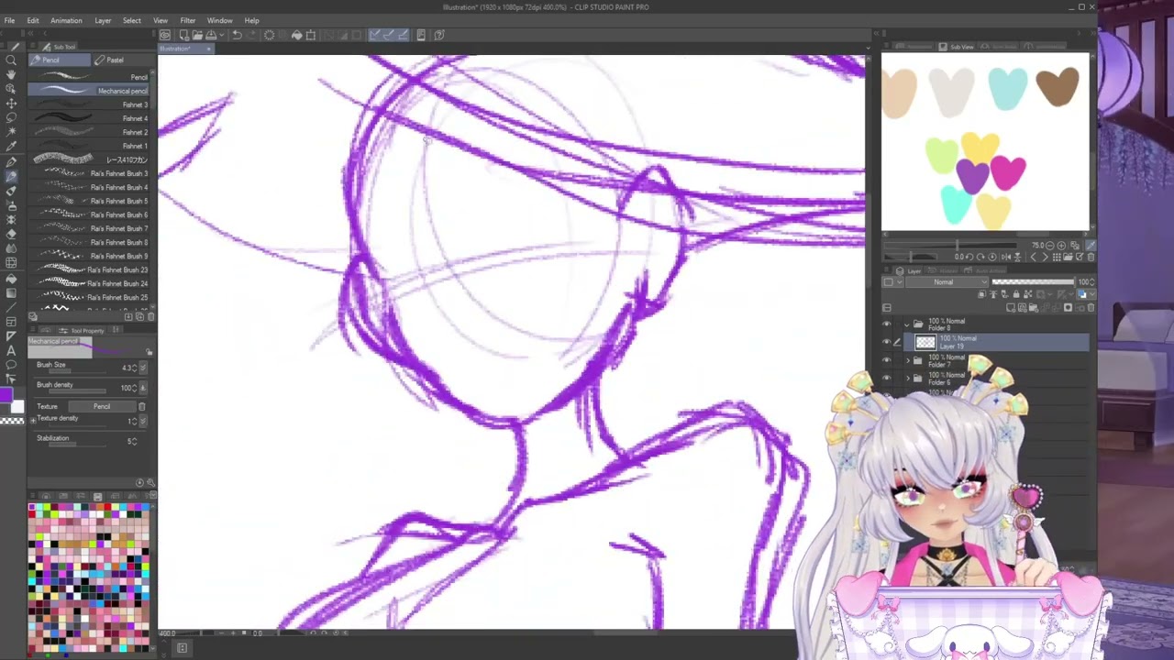Hide Folder 8 via eye icon
This screenshot has width=1174, height=660.
887,324
